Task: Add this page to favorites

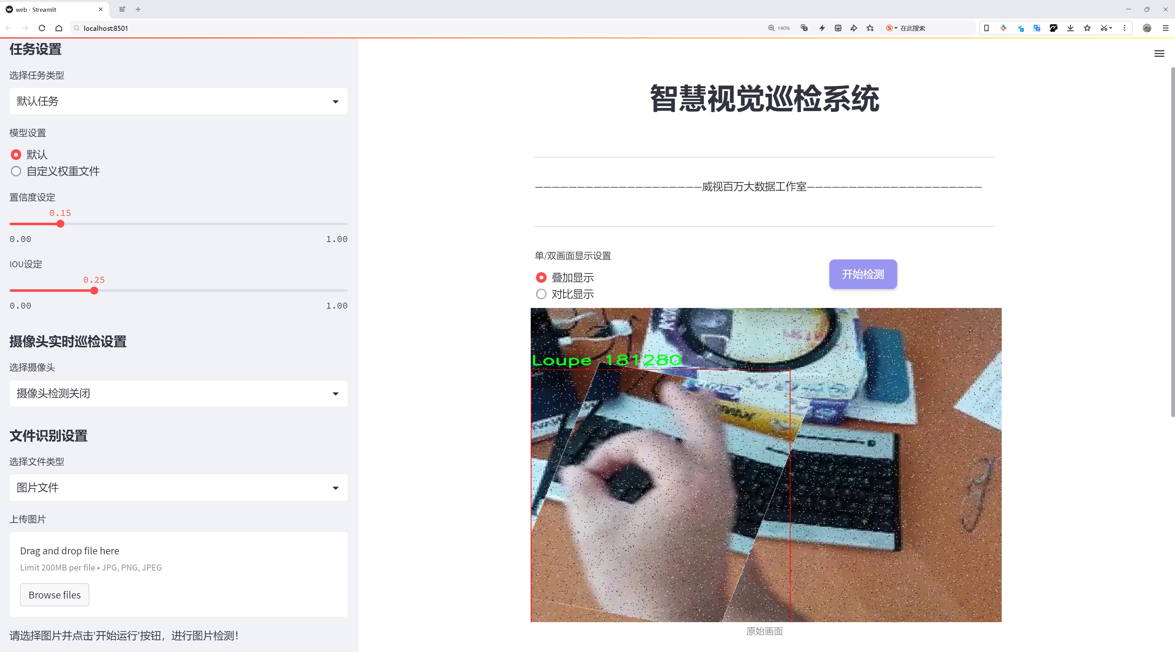Action: tap(870, 28)
